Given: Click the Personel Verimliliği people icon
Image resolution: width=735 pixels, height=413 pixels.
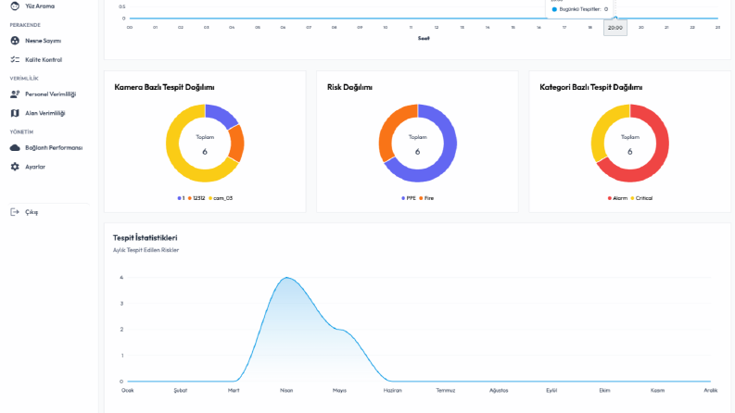Looking at the screenshot, I should [x=15, y=94].
